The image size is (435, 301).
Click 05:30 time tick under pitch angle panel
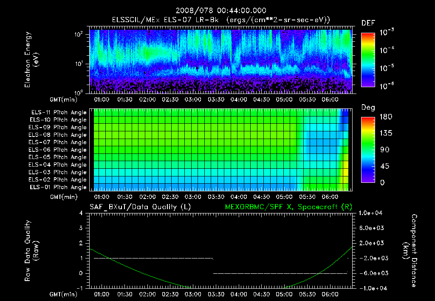[307, 197]
